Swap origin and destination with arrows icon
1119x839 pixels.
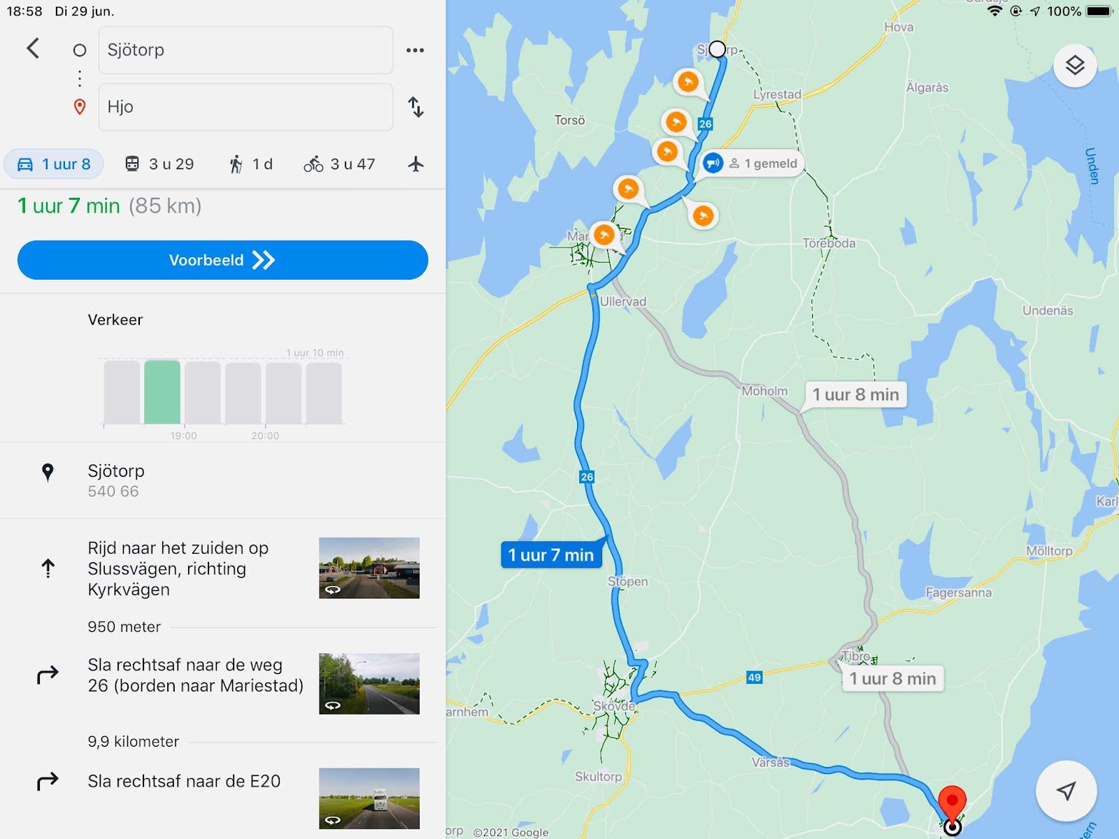tap(415, 107)
